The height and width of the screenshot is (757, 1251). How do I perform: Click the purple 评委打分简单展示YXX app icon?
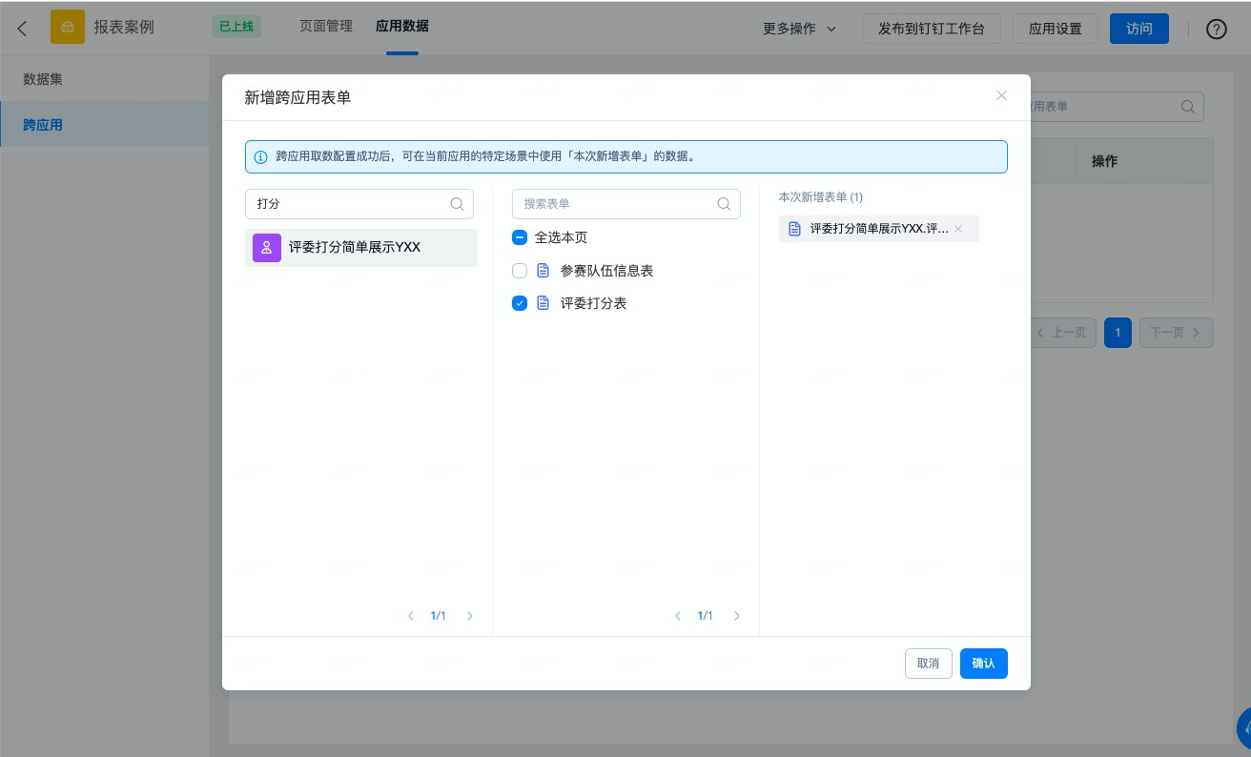pyautogui.click(x=267, y=248)
